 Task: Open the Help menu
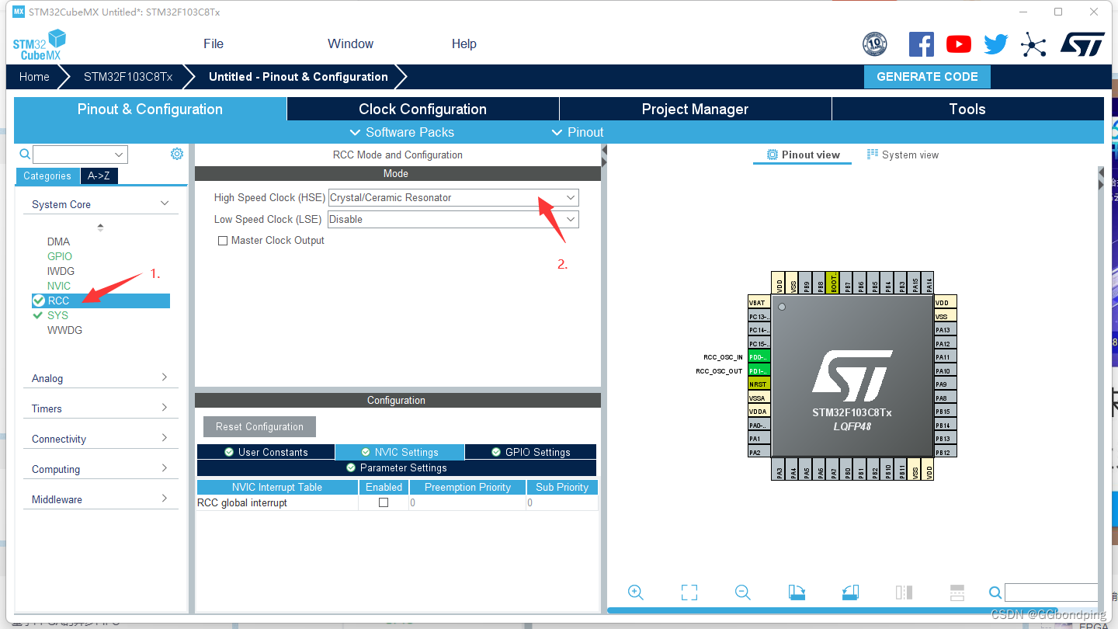[x=464, y=43]
